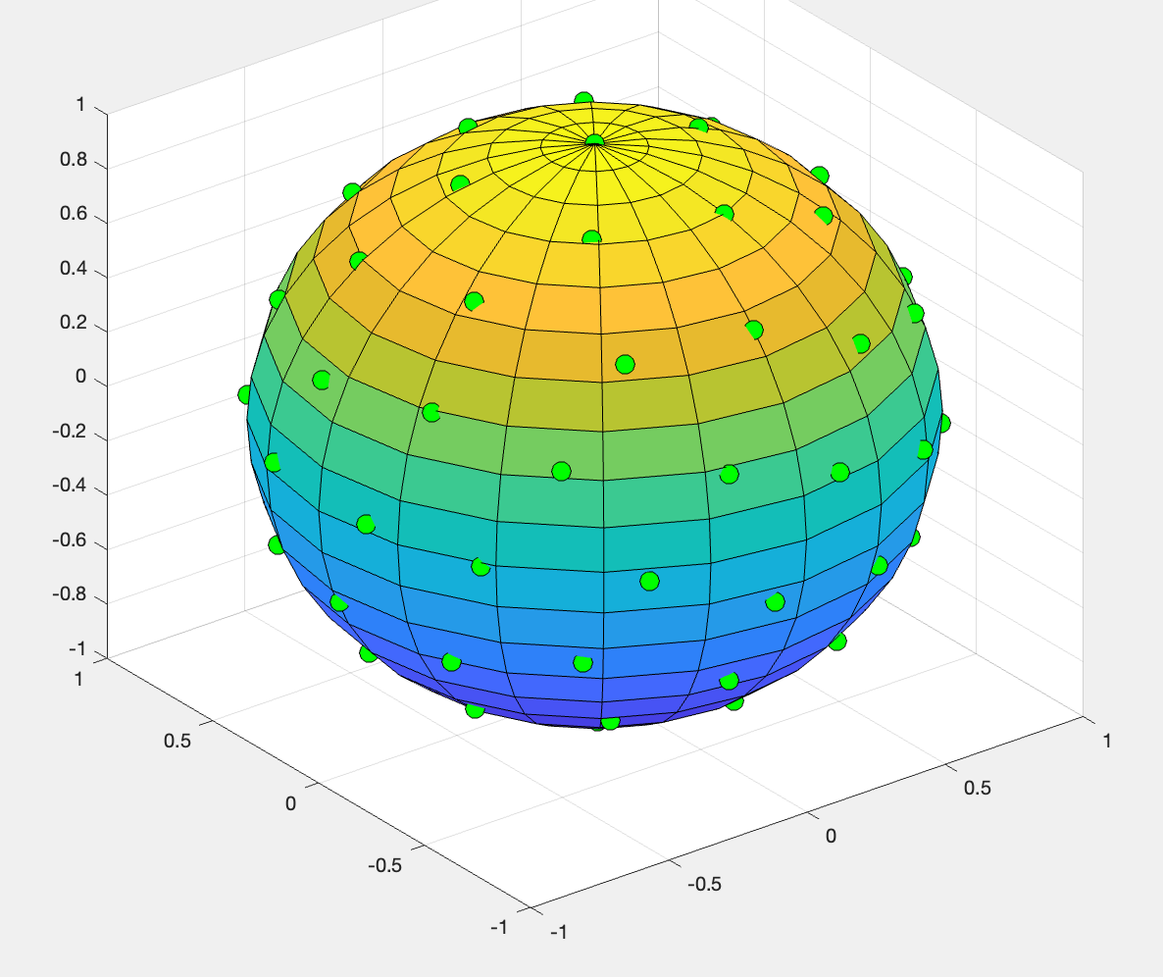
Task: Select the 0.2 vertical axis tick label
Action: click(x=74, y=323)
